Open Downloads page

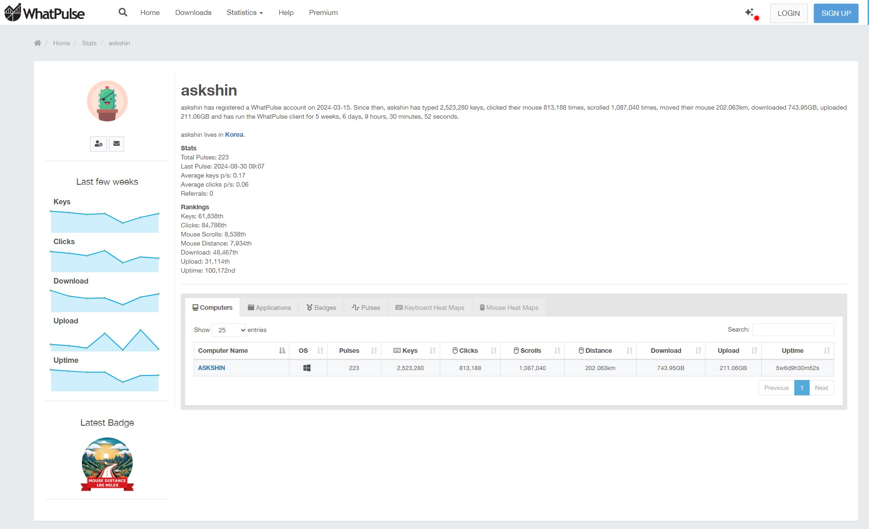tap(193, 13)
